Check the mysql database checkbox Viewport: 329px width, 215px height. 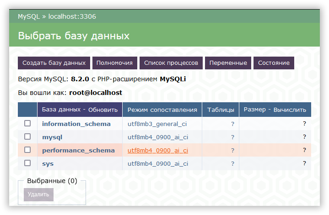[x=27, y=136]
